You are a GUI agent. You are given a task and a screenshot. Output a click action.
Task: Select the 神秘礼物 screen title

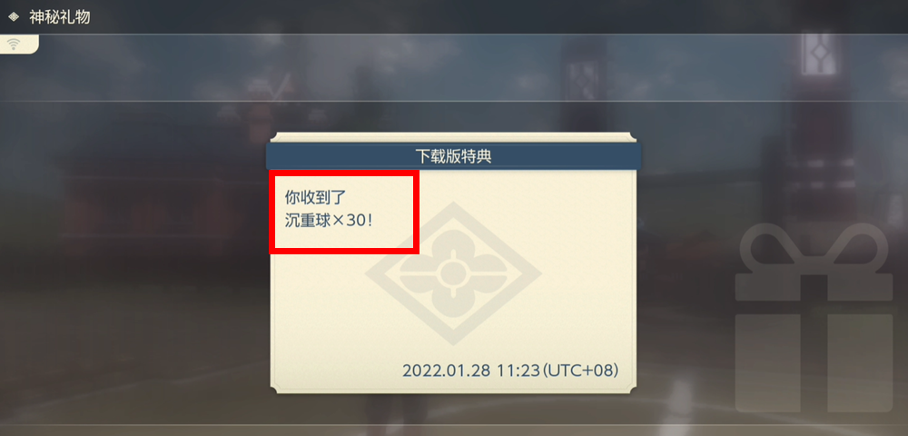(60, 16)
